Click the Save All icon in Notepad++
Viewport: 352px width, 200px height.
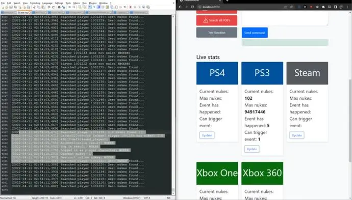(15, 7)
